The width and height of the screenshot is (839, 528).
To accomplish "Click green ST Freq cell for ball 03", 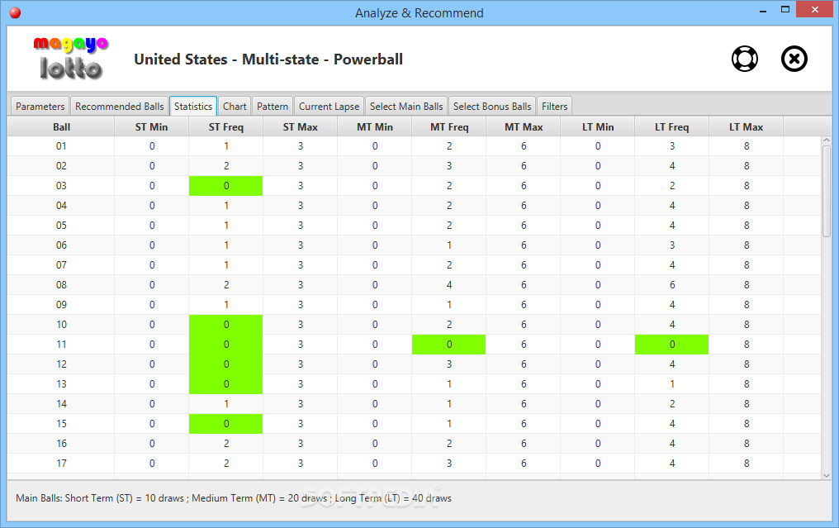I will tap(225, 186).
